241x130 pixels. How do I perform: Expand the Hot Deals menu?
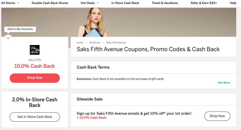90,3
